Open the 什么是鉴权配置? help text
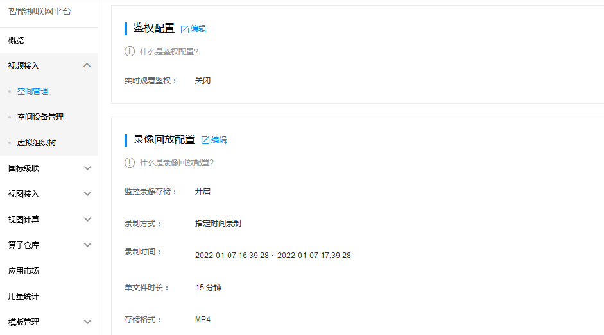Screen dimensions: 604x335 pyautogui.click(x=169, y=51)
